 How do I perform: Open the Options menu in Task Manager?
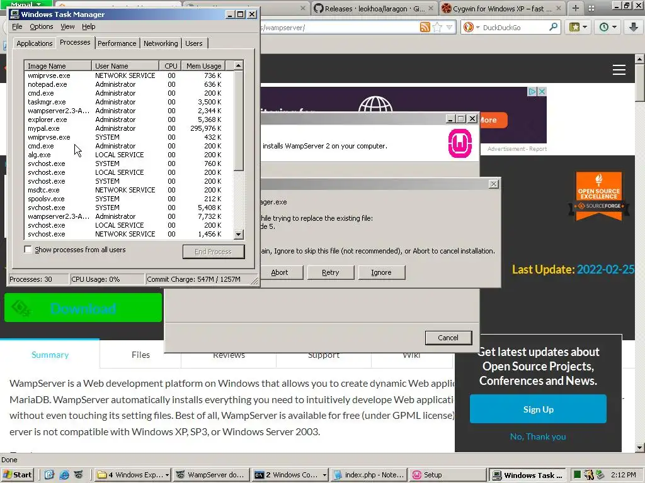41,26
